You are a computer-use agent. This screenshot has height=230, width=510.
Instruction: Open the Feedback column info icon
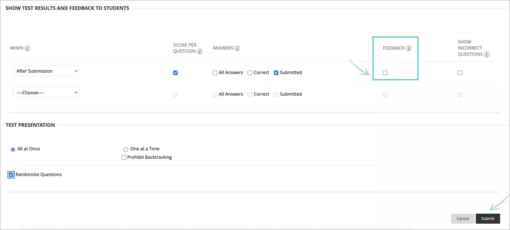click(x=409, y=48)
